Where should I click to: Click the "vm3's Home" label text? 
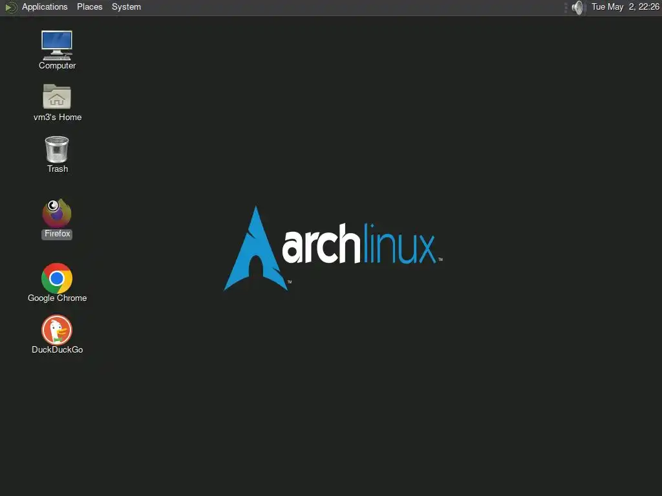click(58, 118)
